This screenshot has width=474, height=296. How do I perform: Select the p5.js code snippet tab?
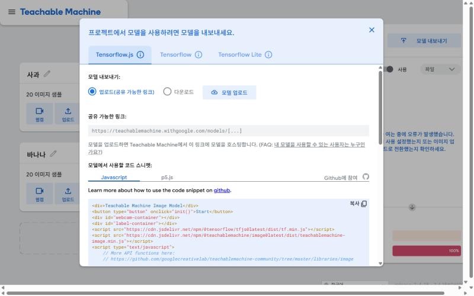tap(167, 177)
